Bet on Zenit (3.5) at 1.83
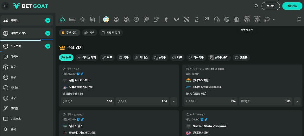 point(266,101)
